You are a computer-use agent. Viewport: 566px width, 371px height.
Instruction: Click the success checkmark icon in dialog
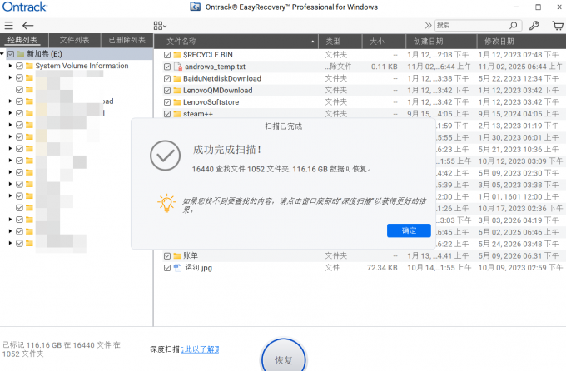coord(166,156)
